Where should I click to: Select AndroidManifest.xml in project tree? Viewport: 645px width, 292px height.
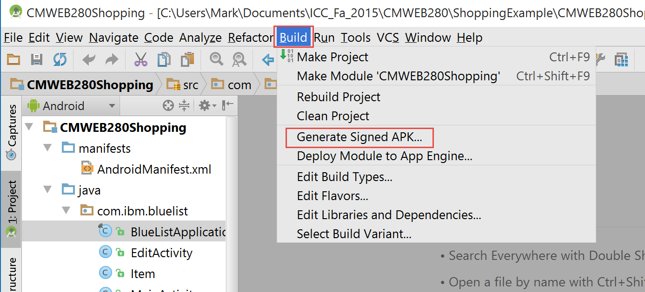146,169
